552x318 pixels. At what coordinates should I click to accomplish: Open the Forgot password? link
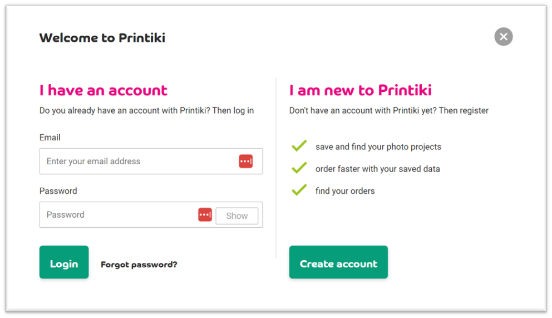coord(139,265)
